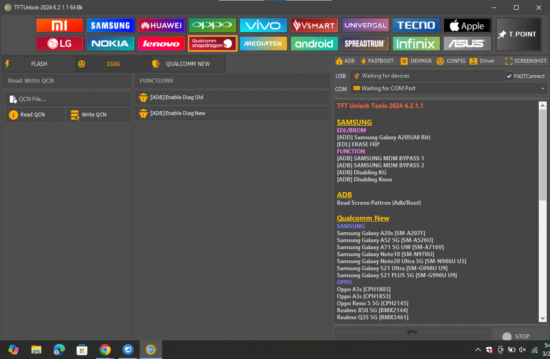Switch to the QUALCOMM NEW tab

point(187,64)
